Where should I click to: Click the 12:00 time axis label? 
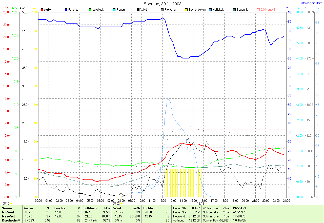click(x=162, y=200)
